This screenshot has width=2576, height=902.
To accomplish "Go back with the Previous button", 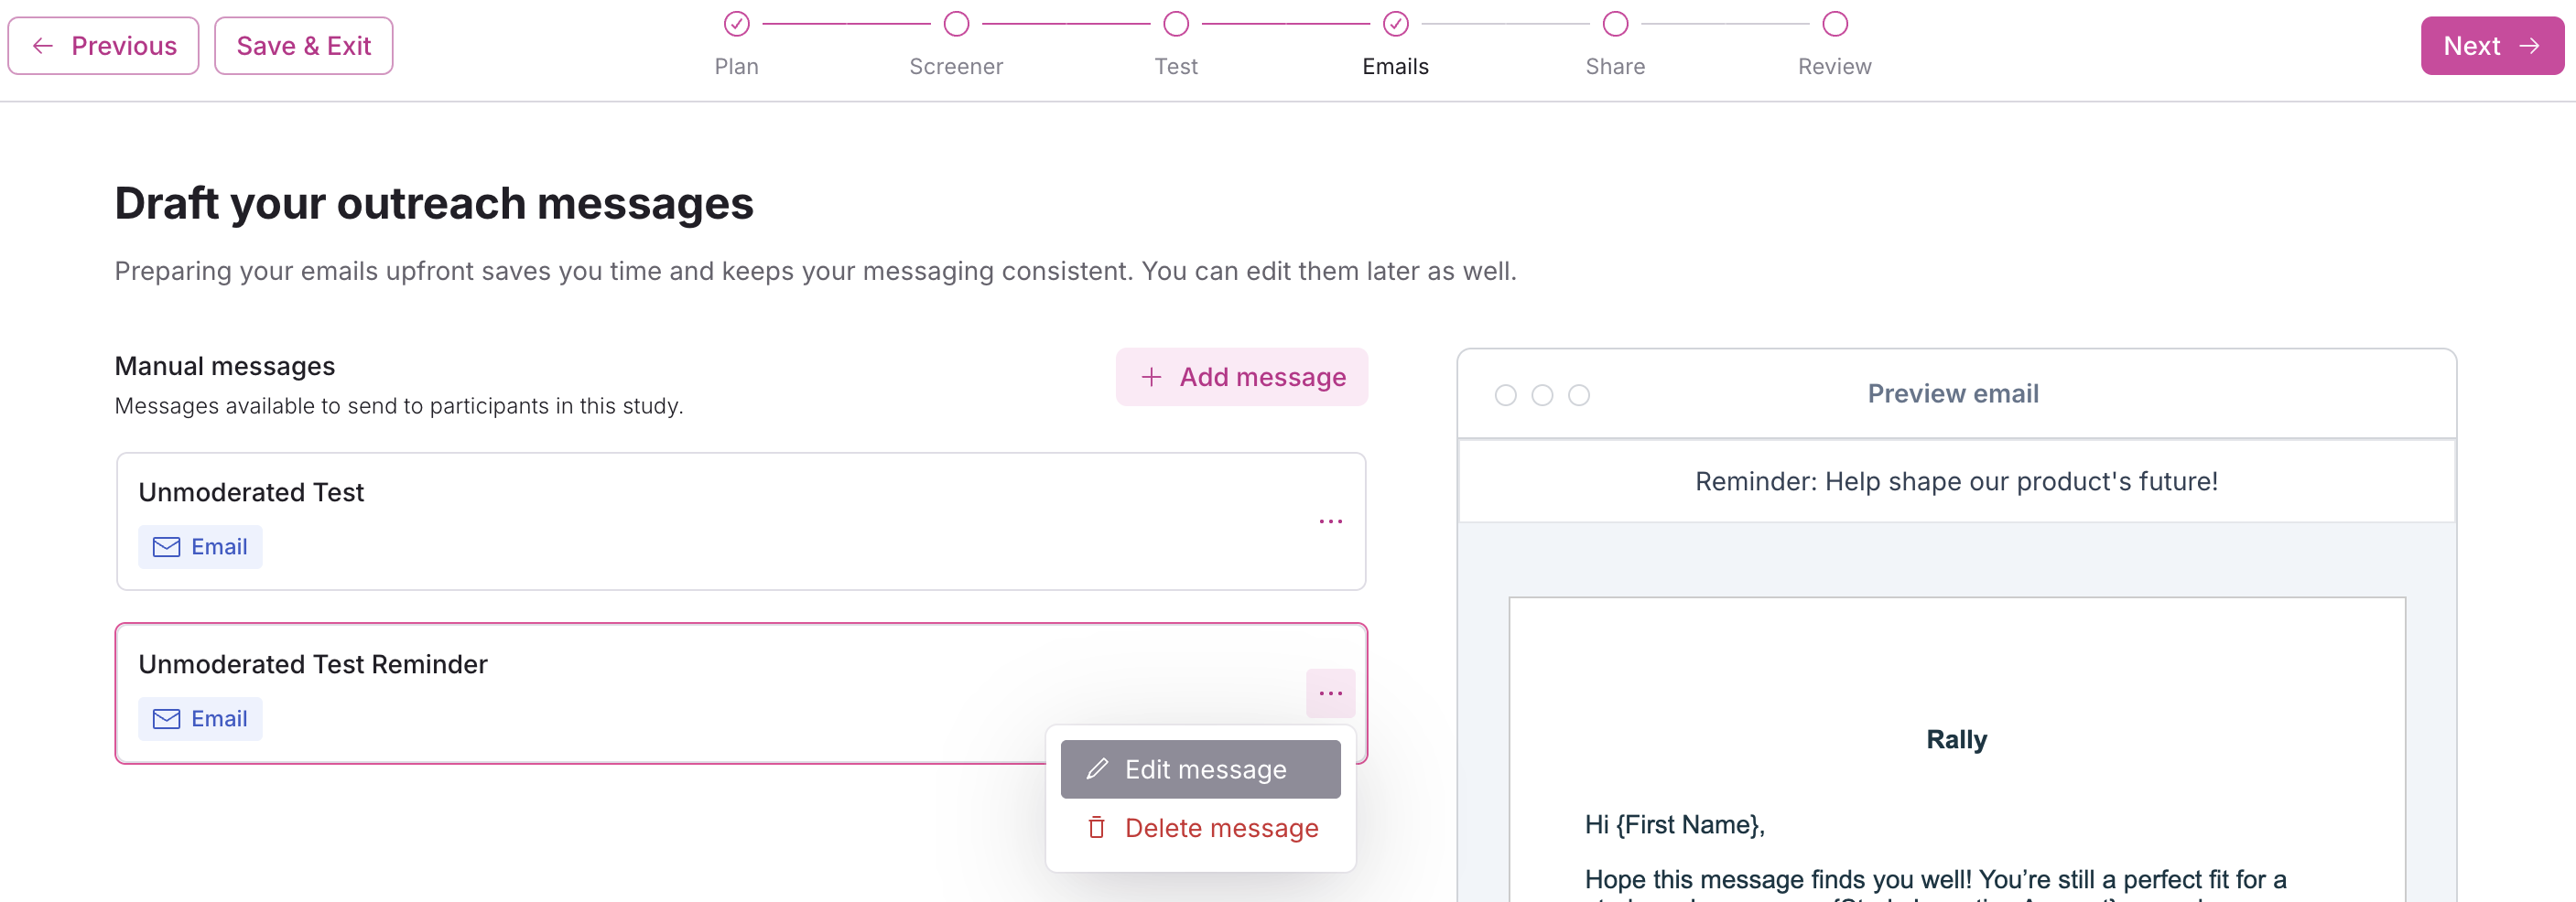I will pos(104,46).
